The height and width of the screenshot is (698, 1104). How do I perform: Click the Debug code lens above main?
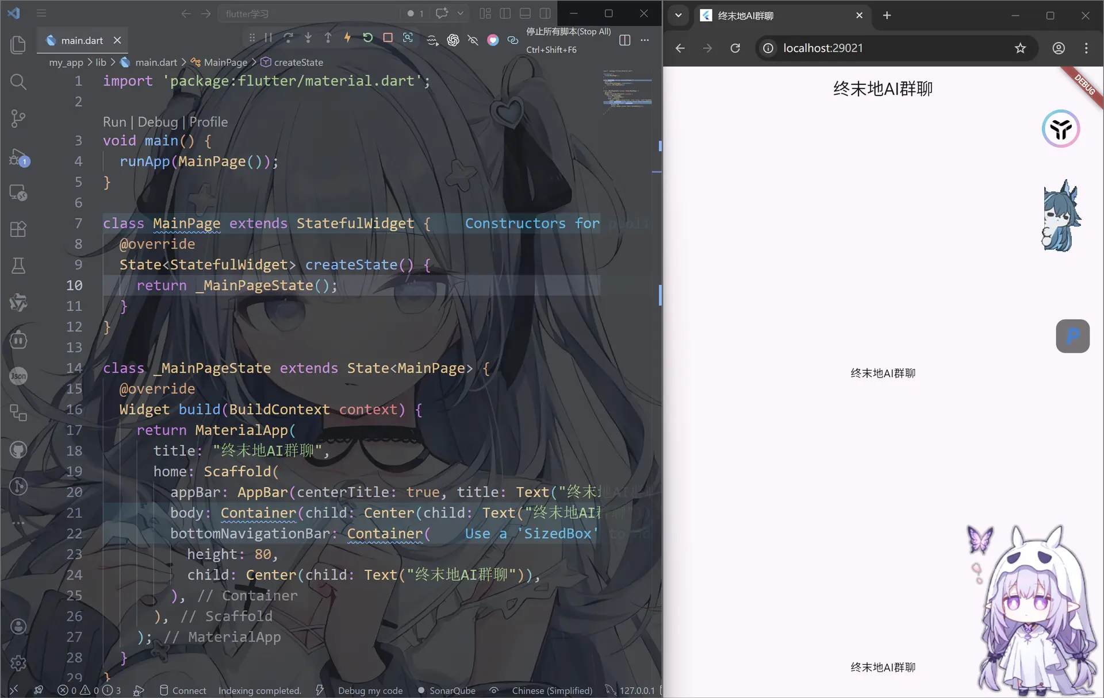pos(158,122)
